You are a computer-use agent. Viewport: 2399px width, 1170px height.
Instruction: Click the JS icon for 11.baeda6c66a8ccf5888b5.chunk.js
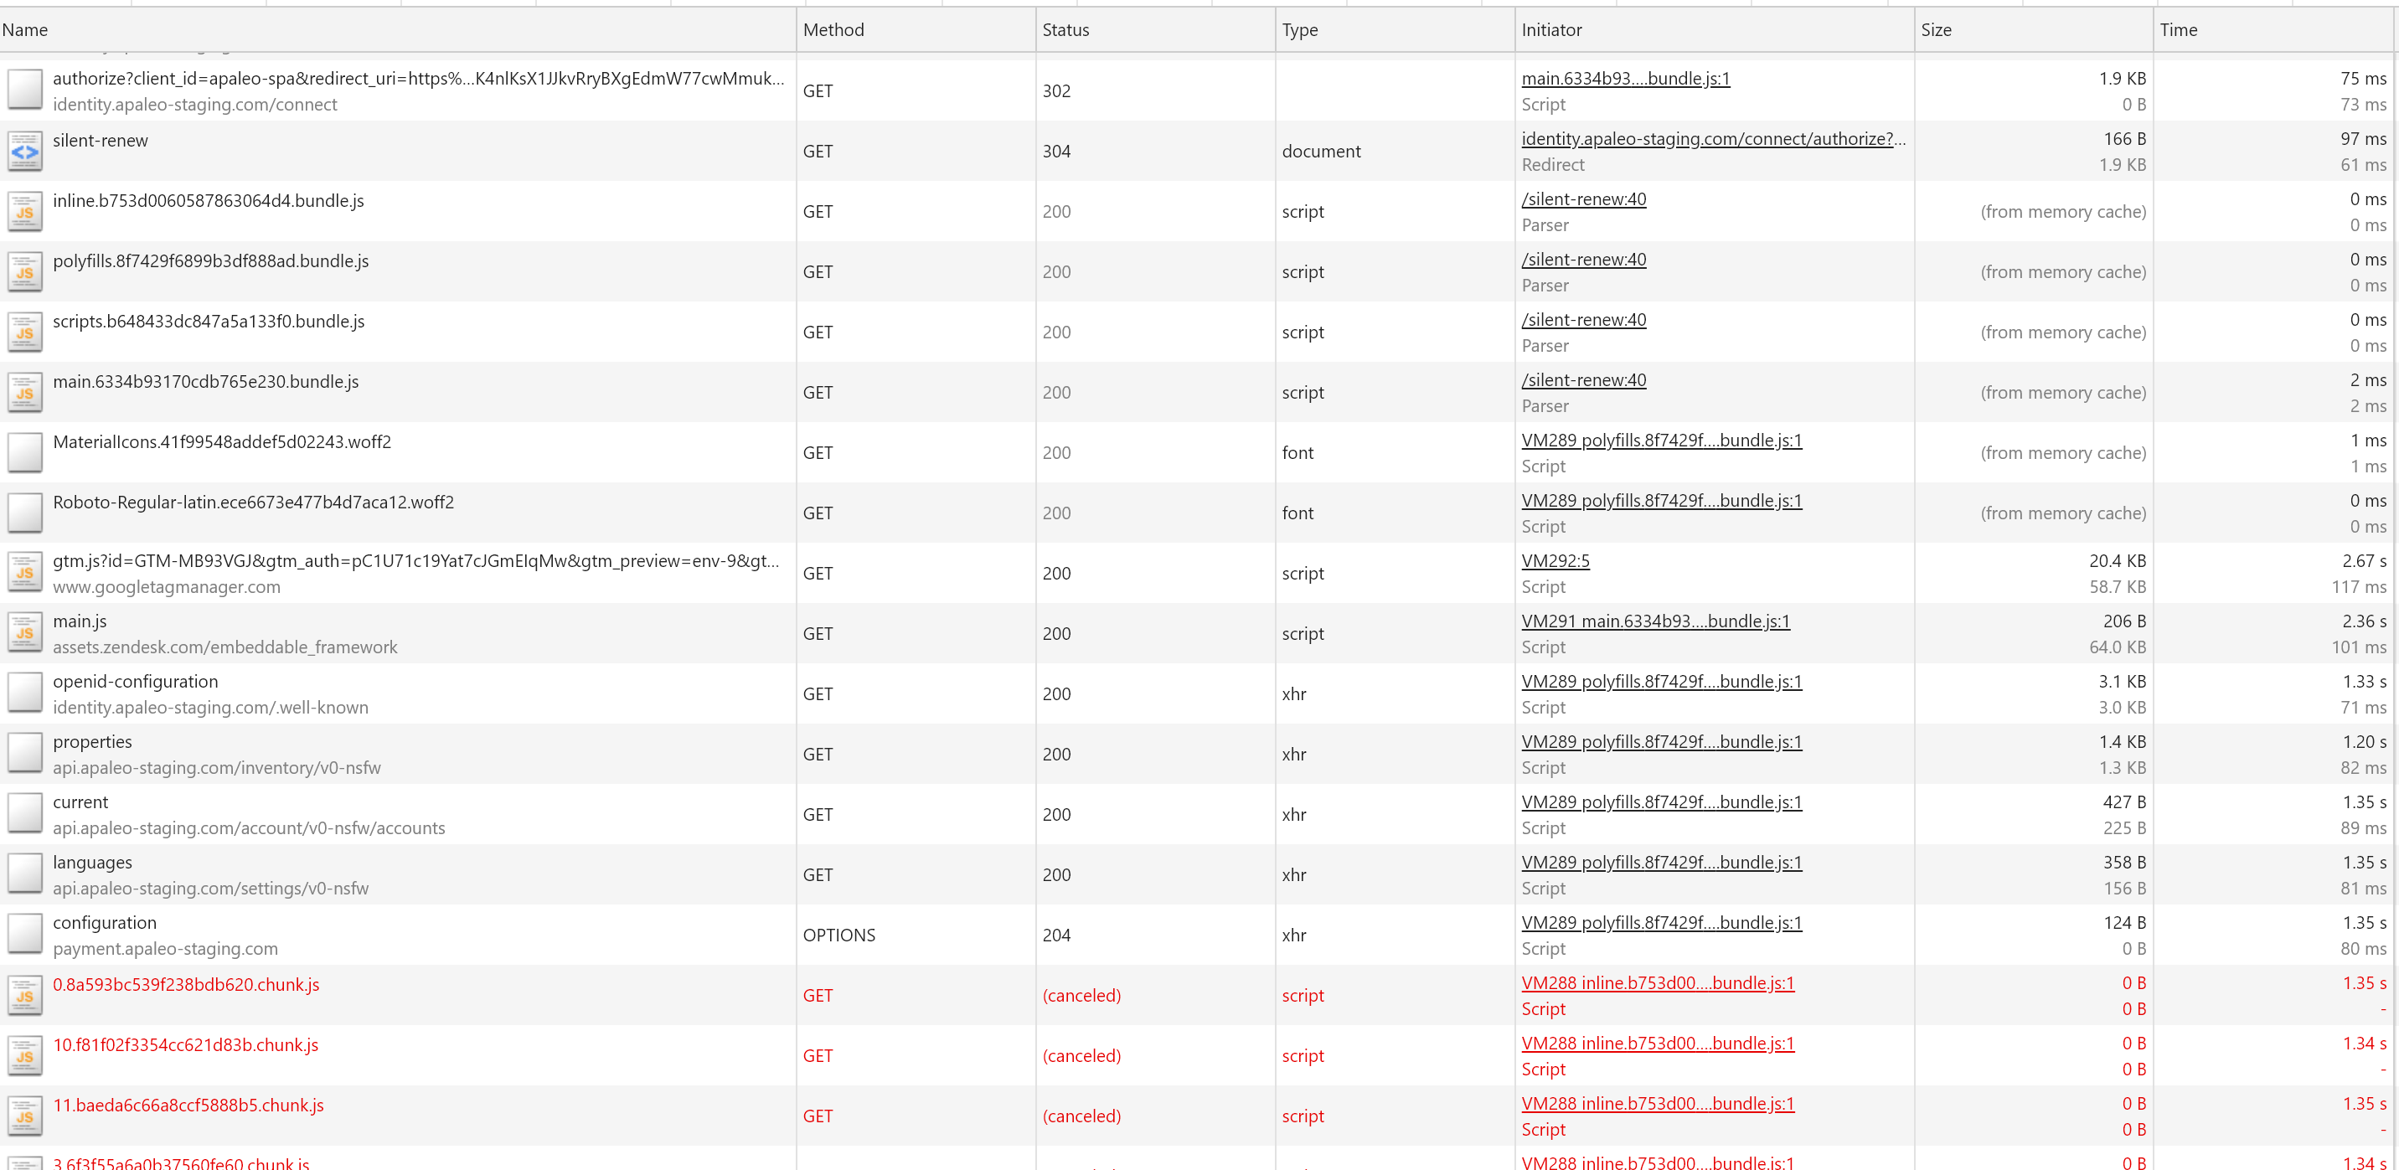click(x=24, y=1116)
